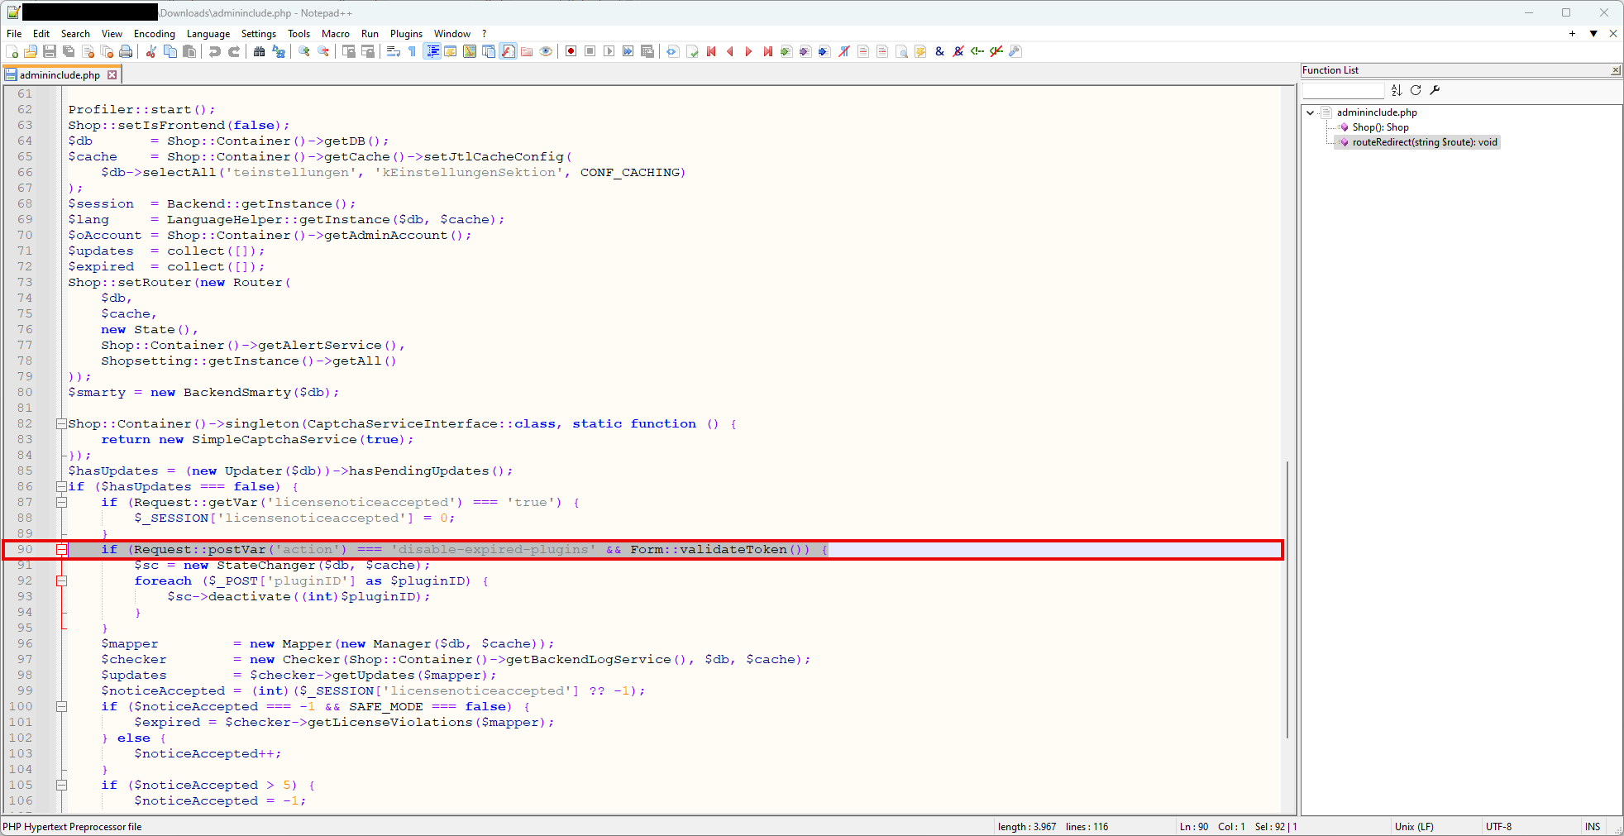Viewport: 1624px width, 836px height.
Task: Click the Function List search field
Action: [1343, 90]
